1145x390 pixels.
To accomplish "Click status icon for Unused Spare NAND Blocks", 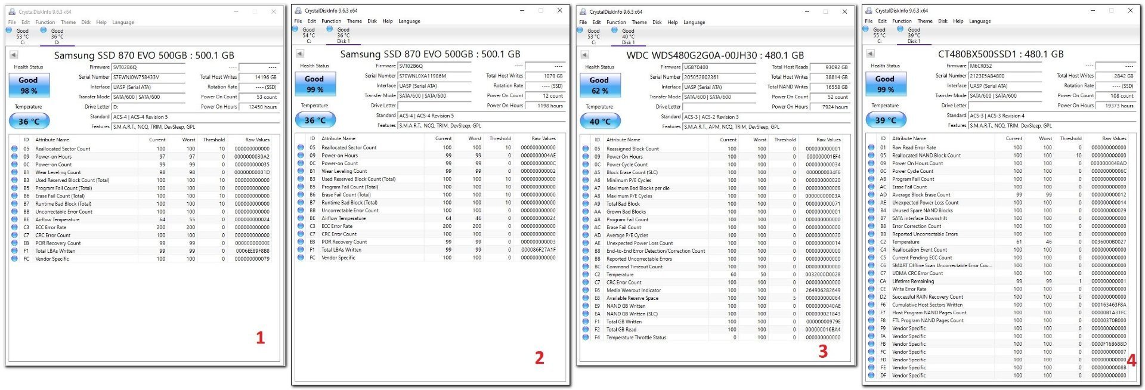I will [x=871, y=211].
